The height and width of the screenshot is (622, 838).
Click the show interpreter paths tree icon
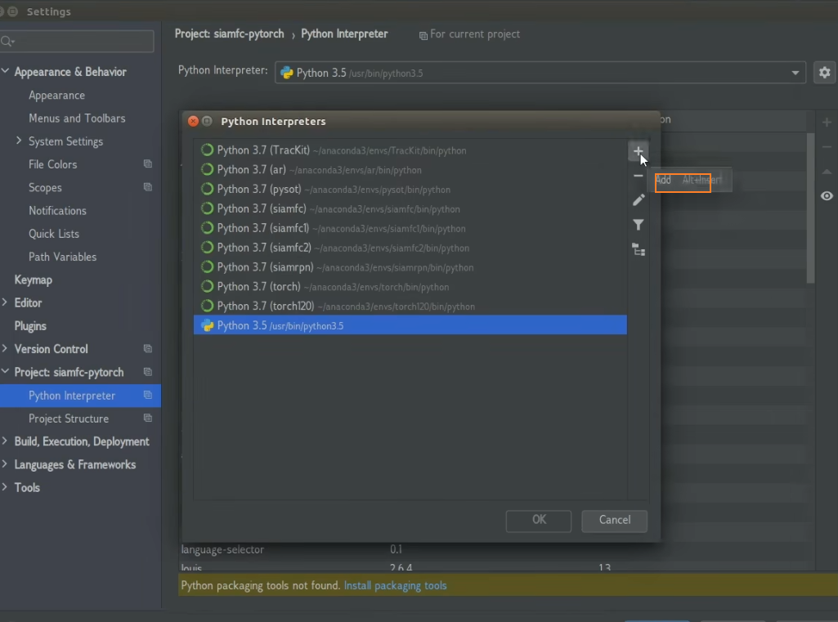639,249
